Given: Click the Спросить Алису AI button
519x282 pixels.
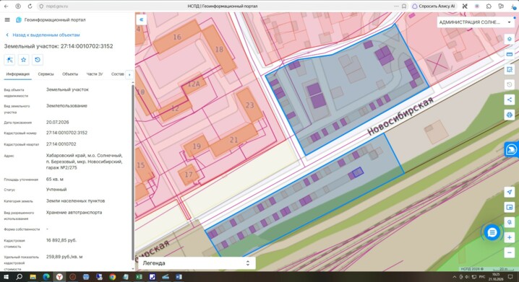Looking at the screenshot, I should click(434, 6).
